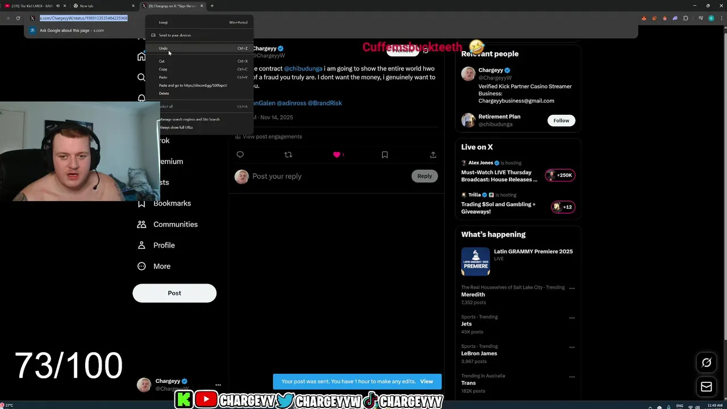The height and width of the screenshot is (409, 727).
Task: Toggle the pink heart like on post
Action: 337,155
